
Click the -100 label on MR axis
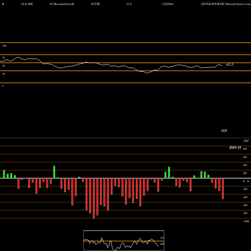coord(246,221)
